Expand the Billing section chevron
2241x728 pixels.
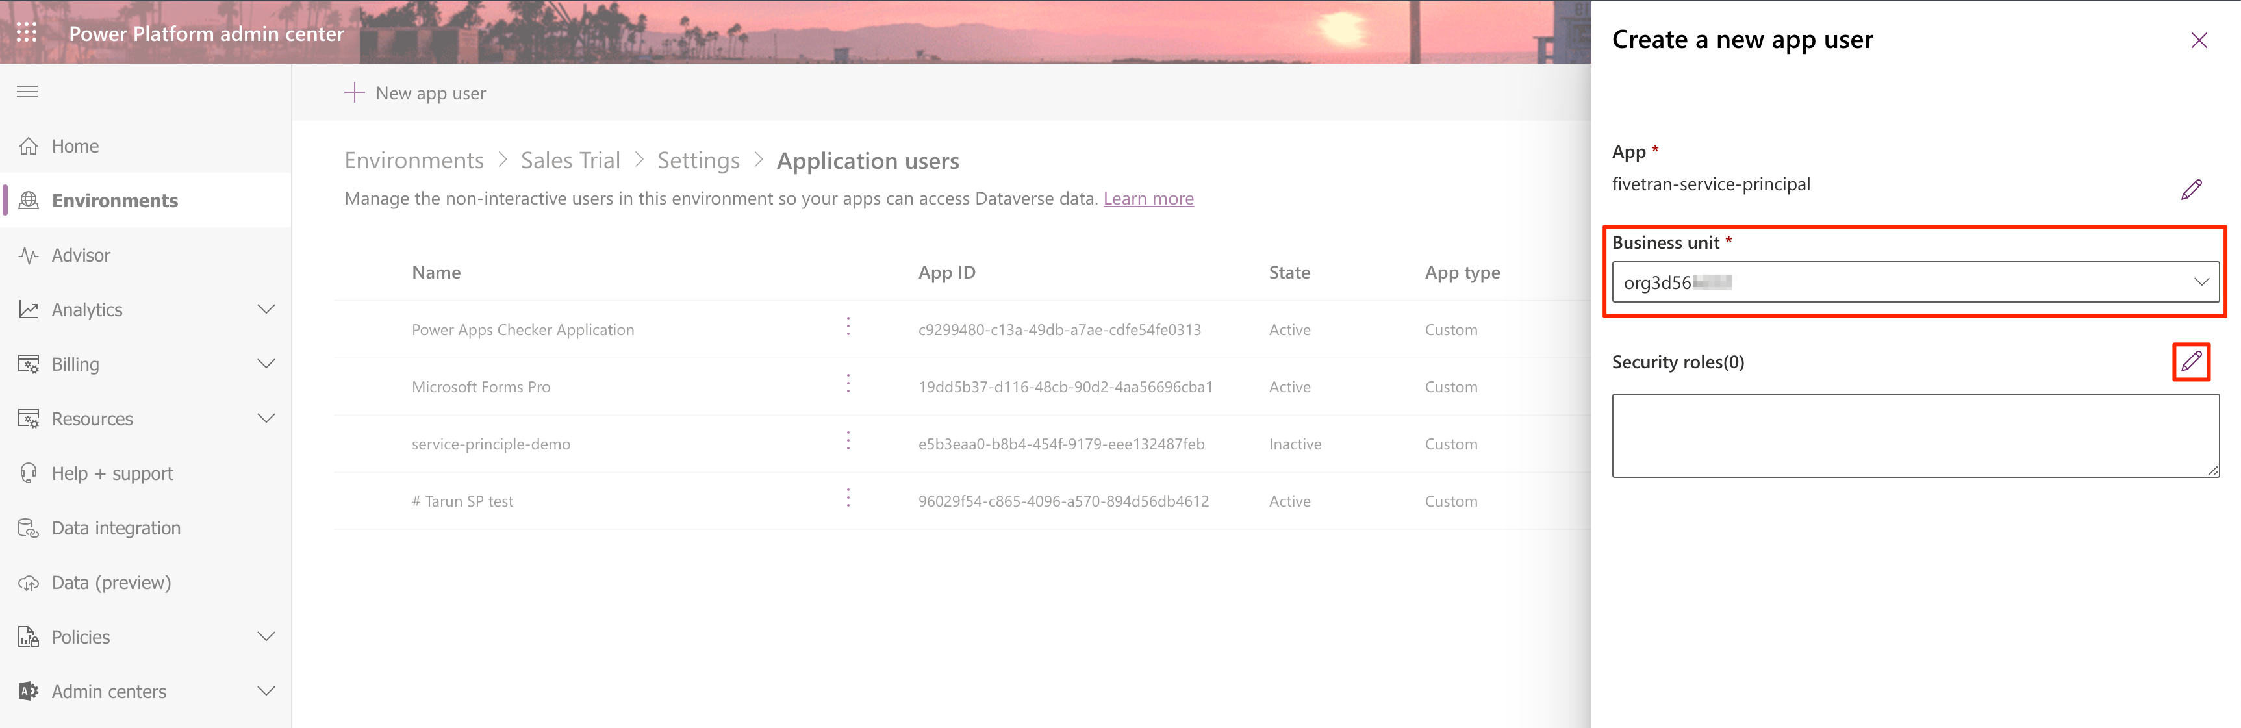(x=266, y=364)
